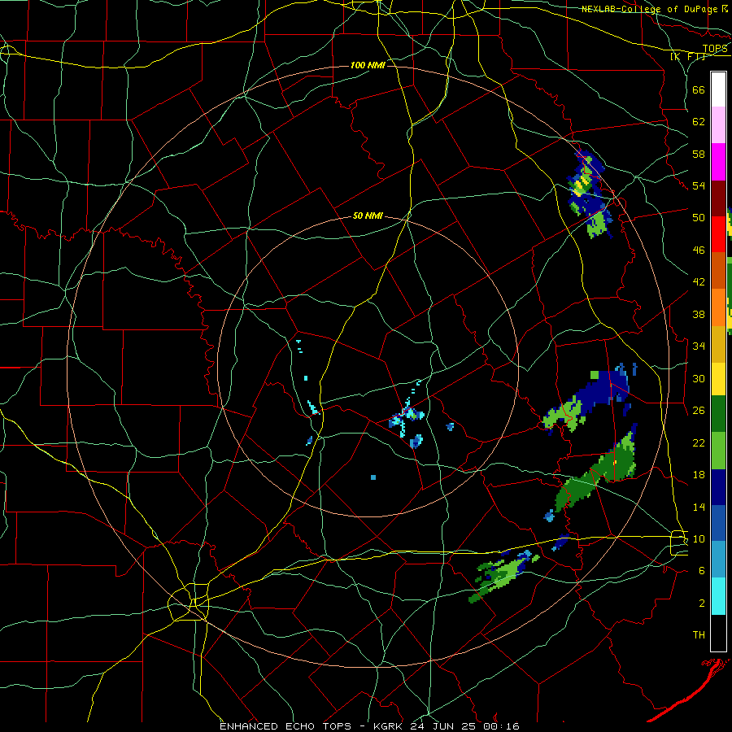The height and width of the screenshot is (732, 732).
Task: Click the legend value "58"
Action: tap(699, 154)
